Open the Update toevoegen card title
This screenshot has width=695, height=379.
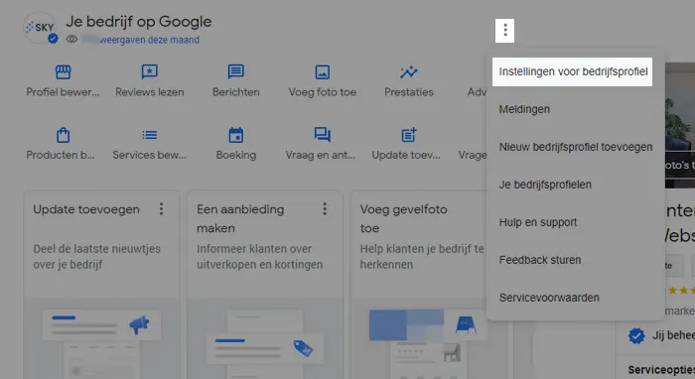pyautogui.click(x=86, y=209)
